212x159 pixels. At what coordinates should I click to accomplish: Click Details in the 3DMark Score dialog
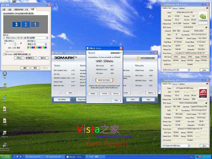(93, 94)
